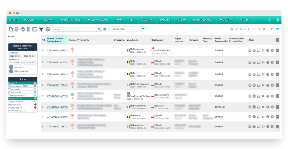Viewport: 288px width, 149px height.
Task: Select row checkbox for ZTR/2022/018758/S
Action: coord(277,74)
